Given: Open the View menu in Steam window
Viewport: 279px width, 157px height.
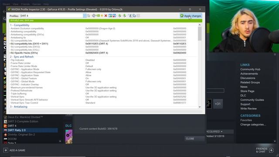Looking at the screenshot, I should point(16,4).
